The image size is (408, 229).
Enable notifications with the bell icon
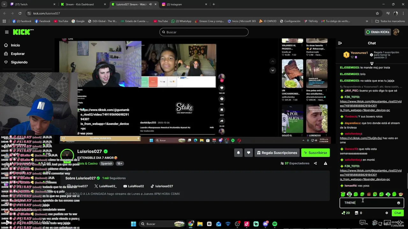(238, 153)
